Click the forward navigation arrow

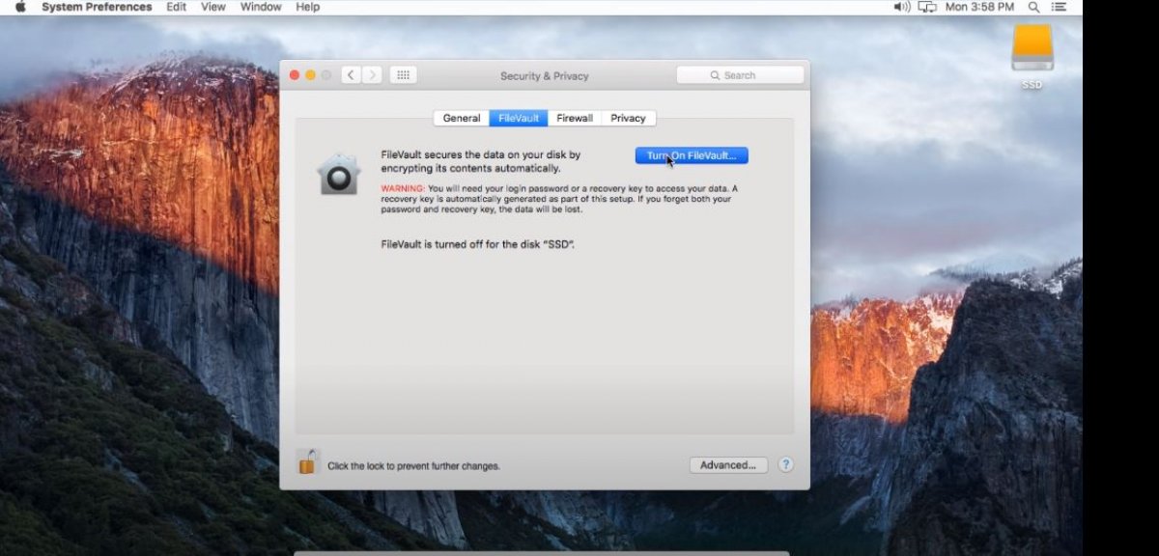373,74
